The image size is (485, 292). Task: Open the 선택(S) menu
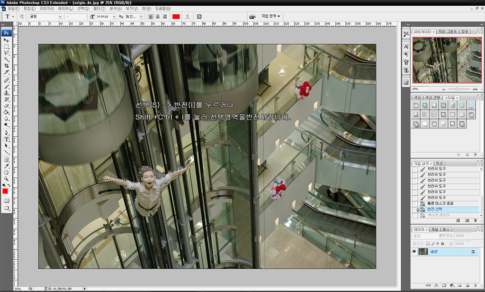point(83,9)
